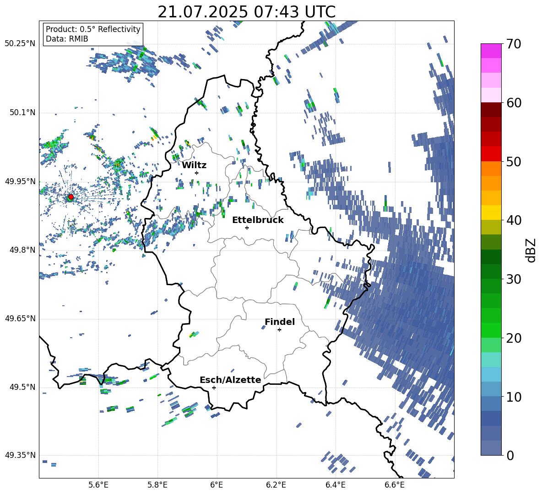Click the magenta top colorbar swatch
Viewport: 542px width, 494px height.
tap(491, 51)
